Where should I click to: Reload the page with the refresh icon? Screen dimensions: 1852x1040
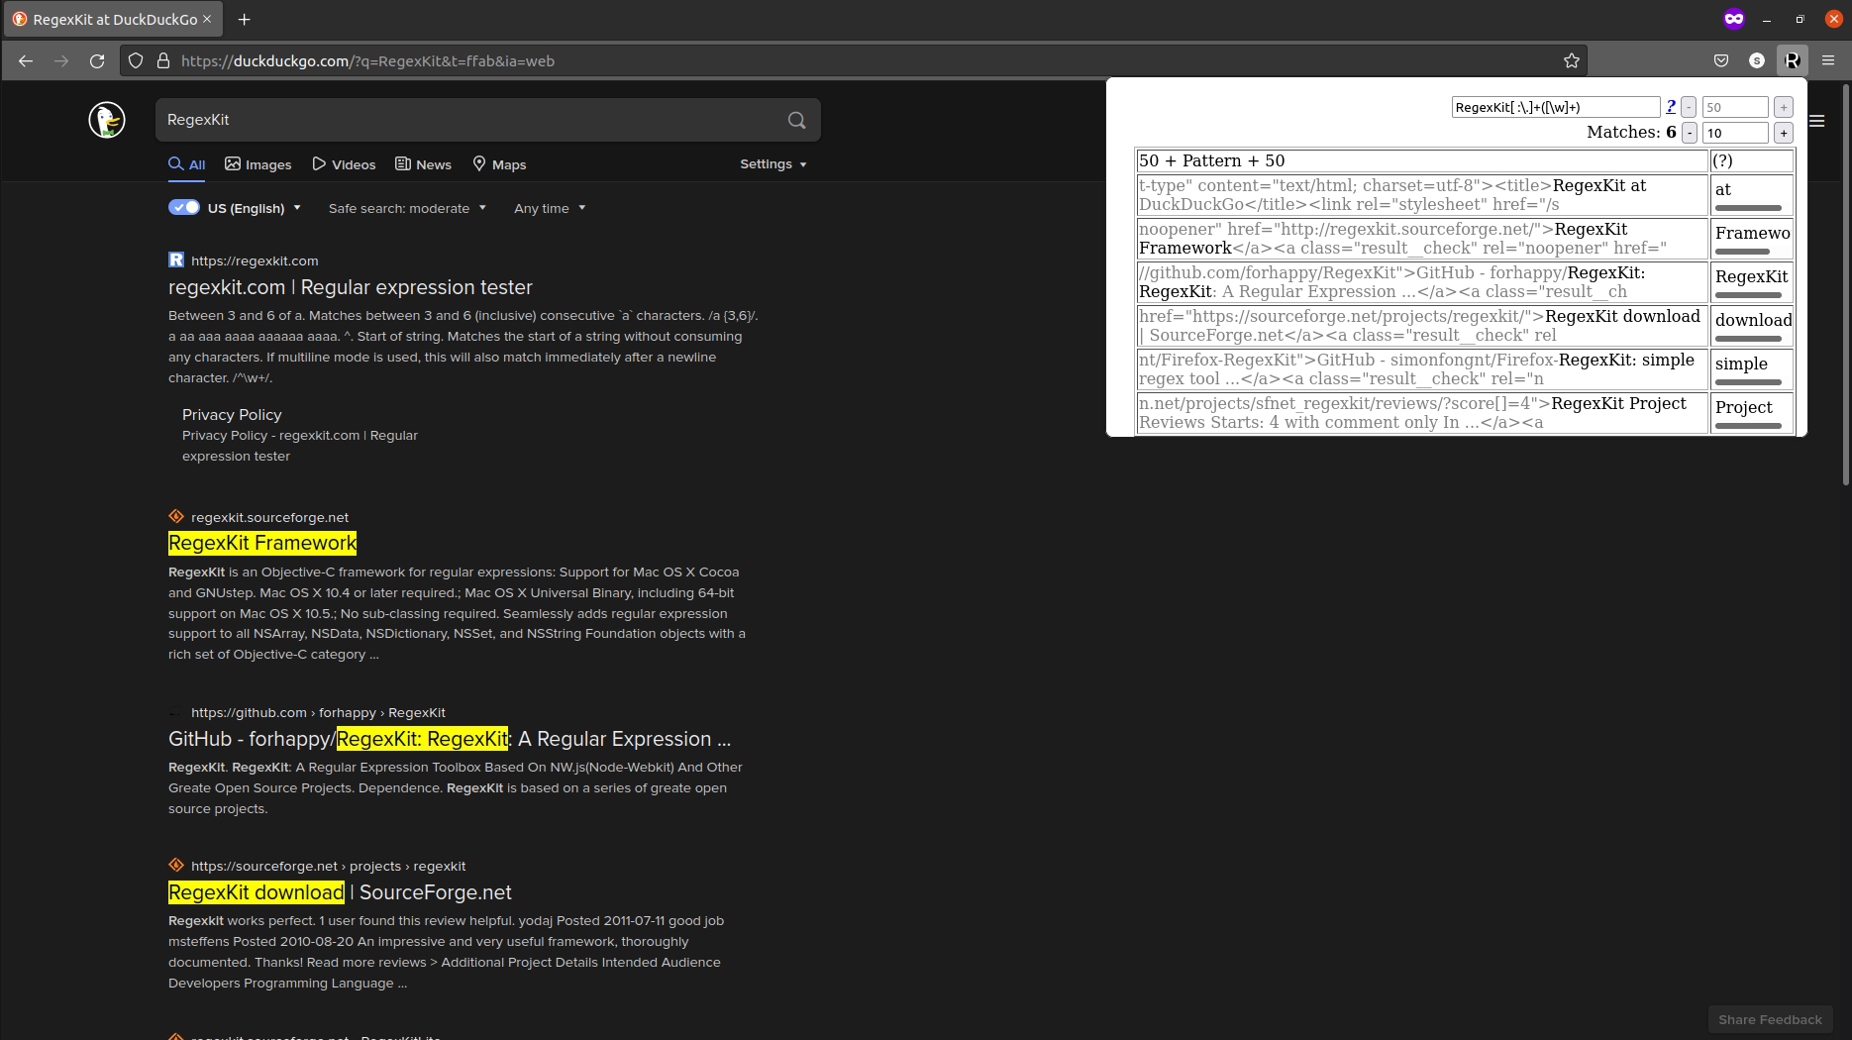97,60
